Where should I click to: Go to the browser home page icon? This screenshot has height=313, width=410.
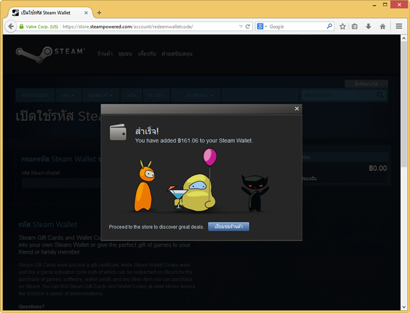[x=382, y=26]
